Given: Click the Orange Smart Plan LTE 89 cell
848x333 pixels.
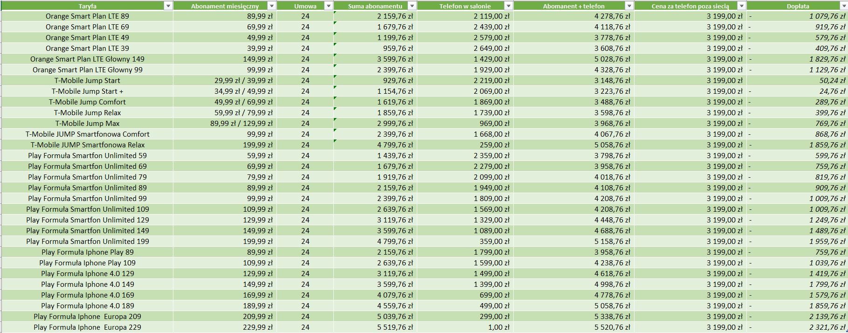Looking at the screenshot, I should [87, 16].
